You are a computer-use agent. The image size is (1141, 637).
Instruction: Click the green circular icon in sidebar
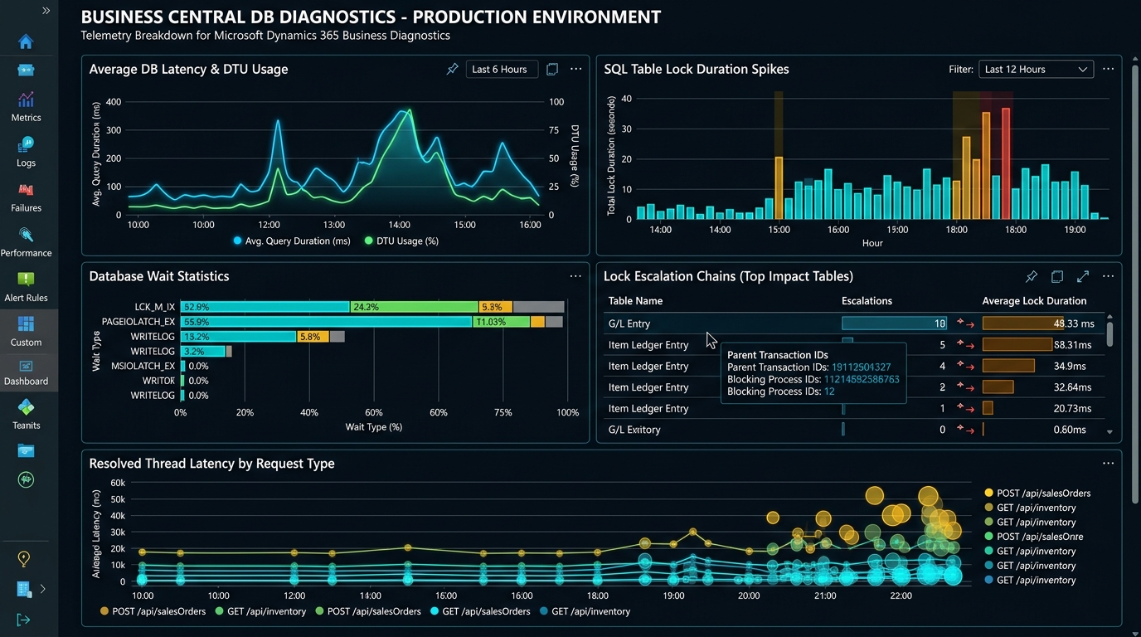[x=26, y=479]
